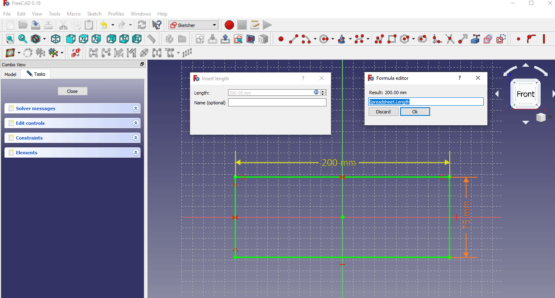Click the Name (optional) input field
The width and height of the screenshot is (555, 298).
[277, 103]
